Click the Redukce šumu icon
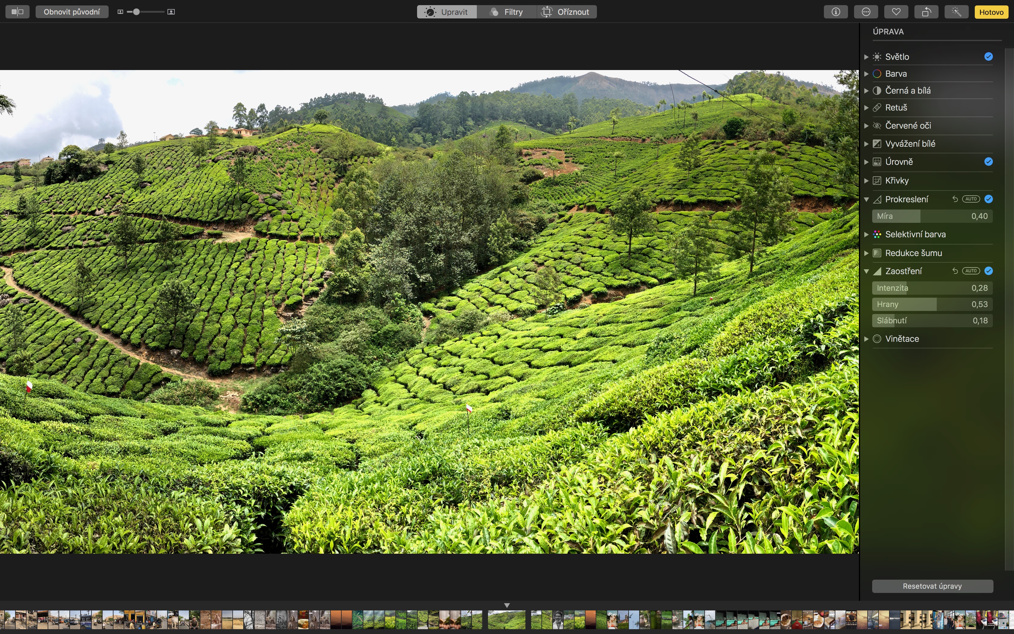Image resolution: width=1014 pixels, height=634 pixels. [877, 253]
